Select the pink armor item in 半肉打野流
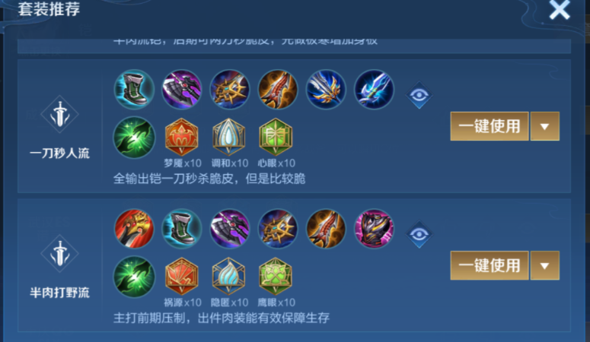 coord(374,229)
